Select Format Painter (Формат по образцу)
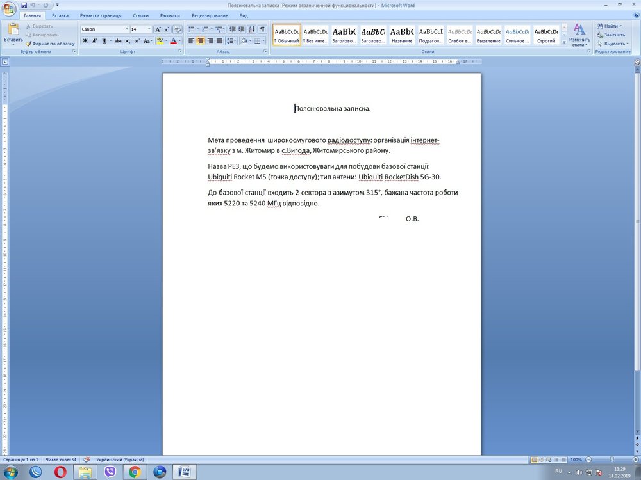Viewport: 641px width, 480px height. [x=50, y=44]
